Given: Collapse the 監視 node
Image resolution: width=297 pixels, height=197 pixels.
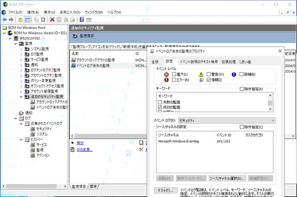Looking at the screenshot, I should 16,44.
